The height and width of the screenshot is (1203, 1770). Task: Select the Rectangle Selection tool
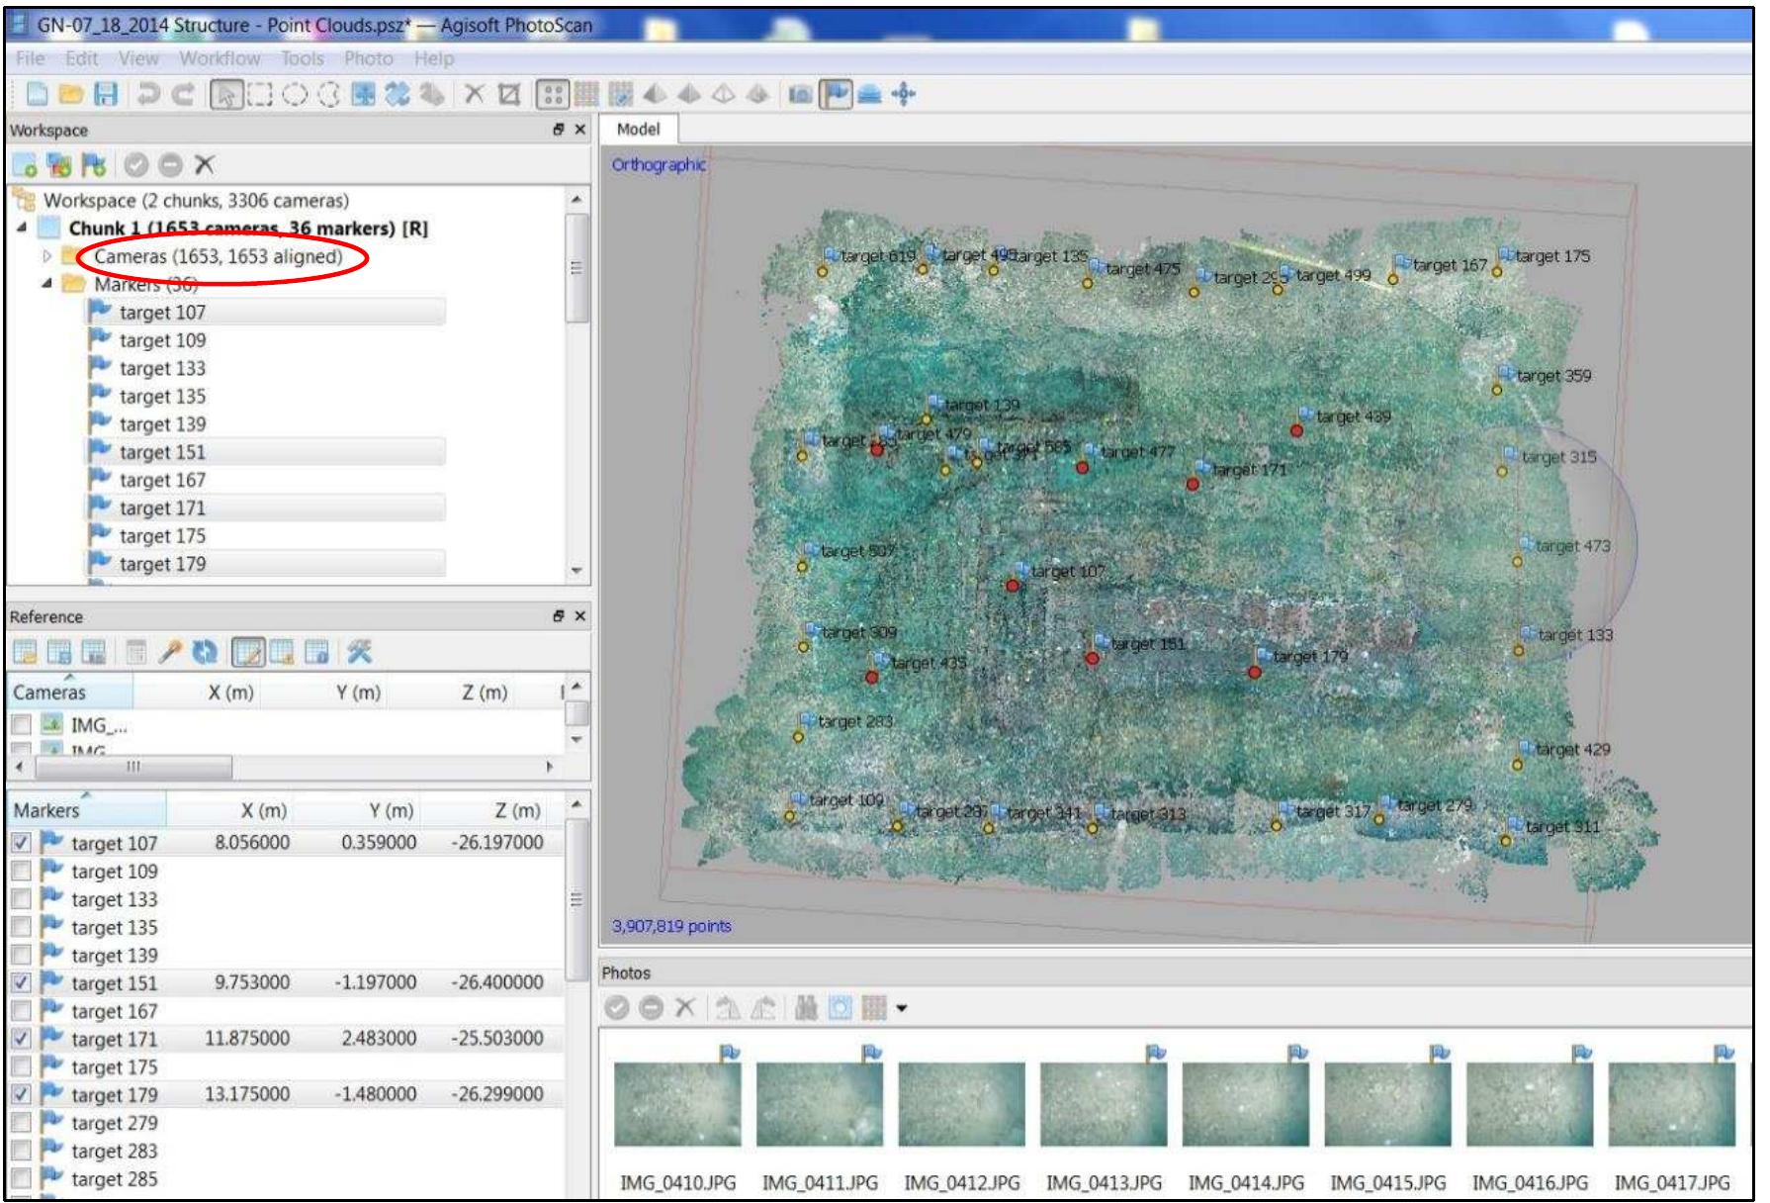(x=259, y=94)
